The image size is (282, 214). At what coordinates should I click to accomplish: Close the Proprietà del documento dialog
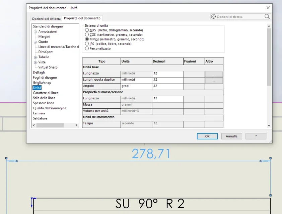268,8
